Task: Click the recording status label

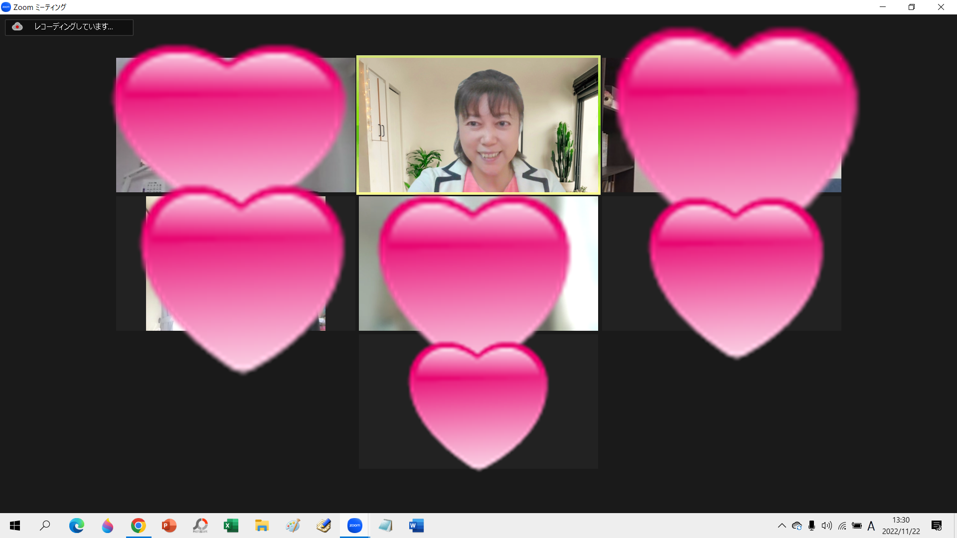Action: point(73,27)
